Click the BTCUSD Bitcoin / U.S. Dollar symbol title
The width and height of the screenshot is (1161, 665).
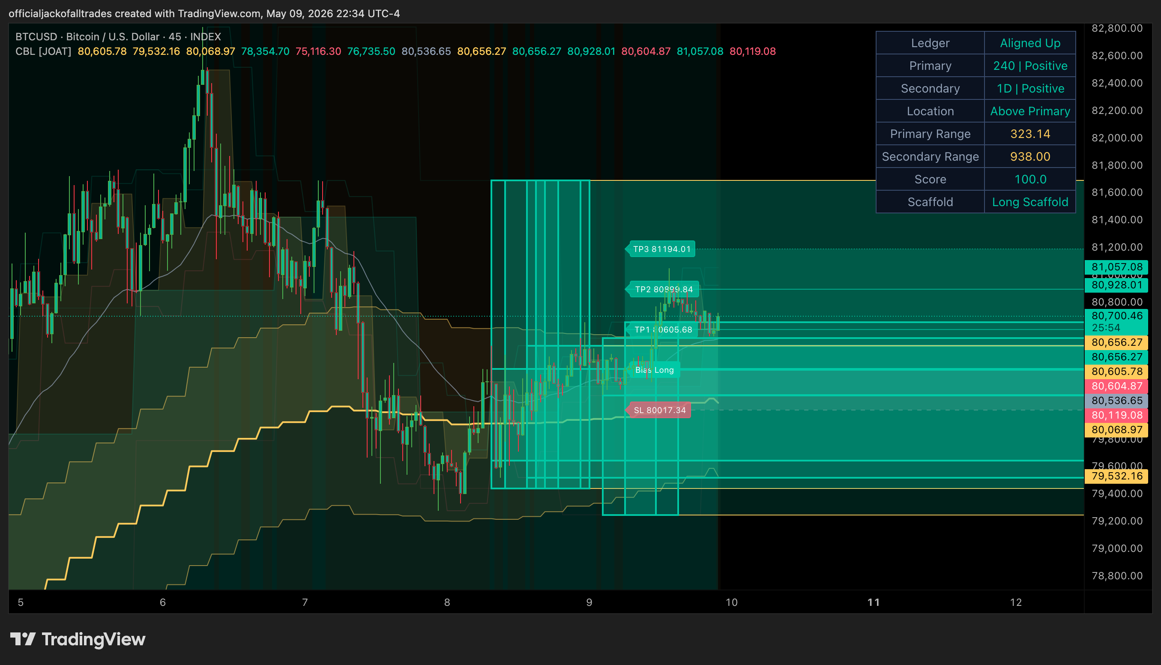(118, 36)
